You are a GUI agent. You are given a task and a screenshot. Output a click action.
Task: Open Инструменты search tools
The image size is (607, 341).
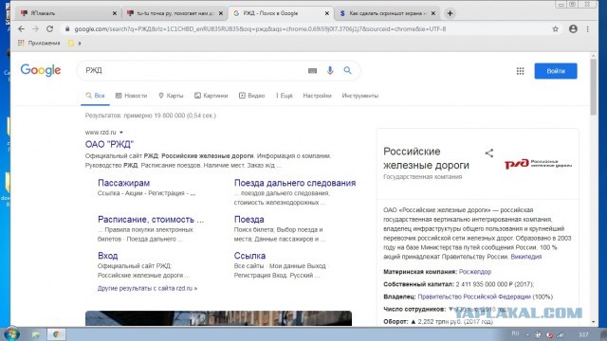tap(360, 96)
